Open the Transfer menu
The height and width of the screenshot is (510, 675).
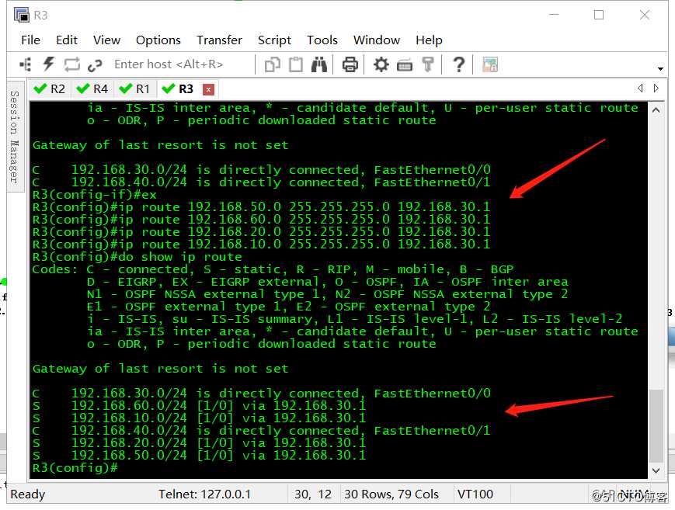tap(219, 40)
